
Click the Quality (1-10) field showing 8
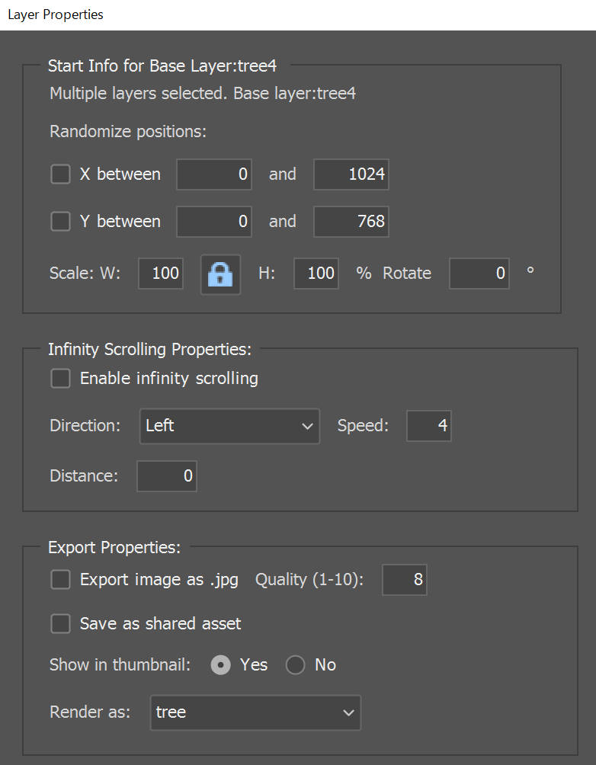click(405, 580)
